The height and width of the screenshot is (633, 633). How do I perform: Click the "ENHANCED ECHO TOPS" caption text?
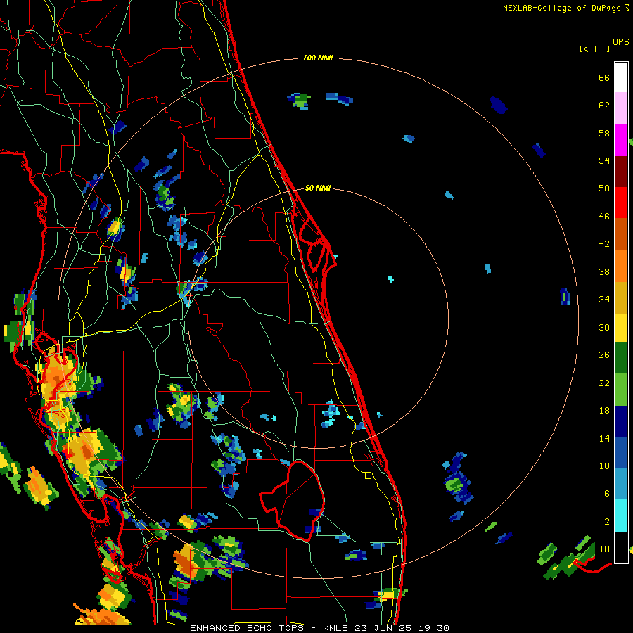click(246, 628)
